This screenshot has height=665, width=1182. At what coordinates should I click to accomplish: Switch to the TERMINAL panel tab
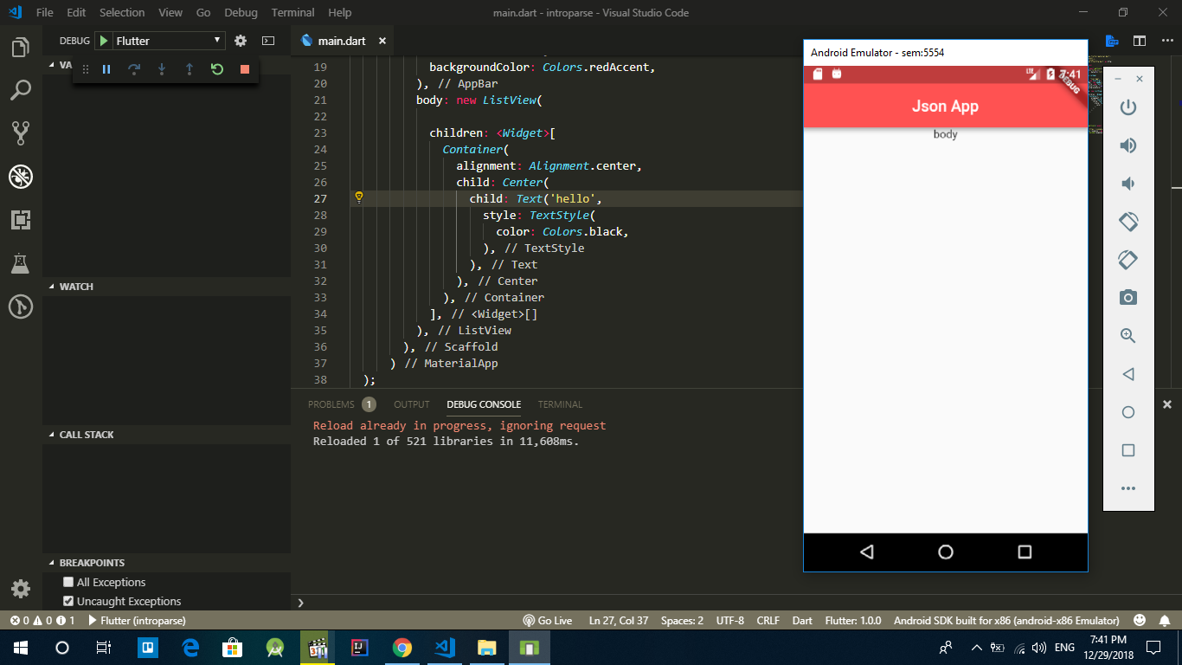(560, 404)
